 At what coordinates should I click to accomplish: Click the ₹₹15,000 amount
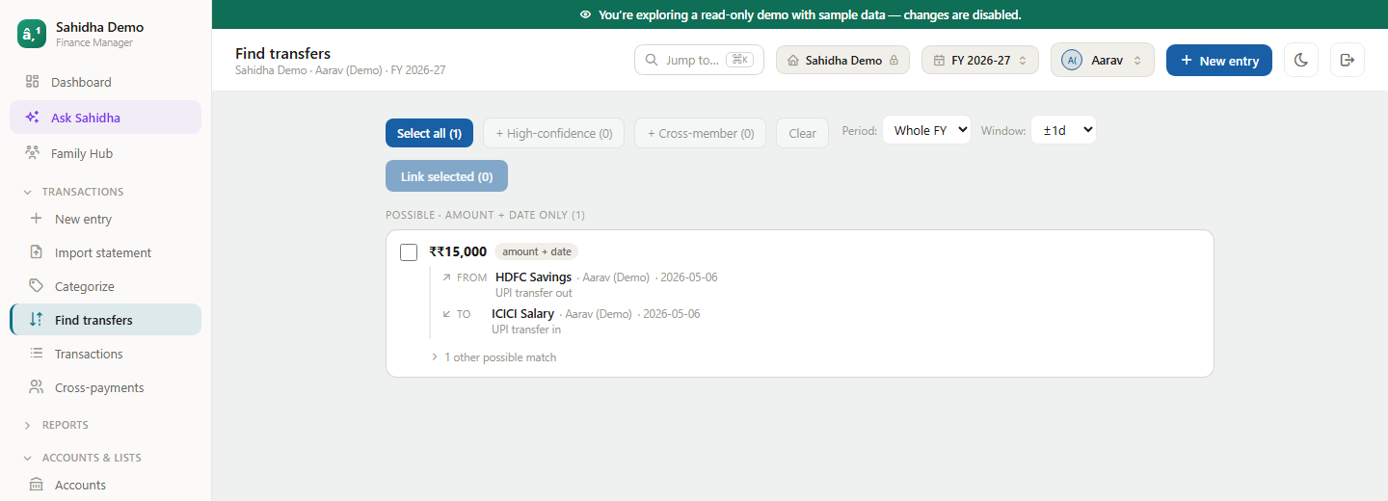click(x=458, y=251)
